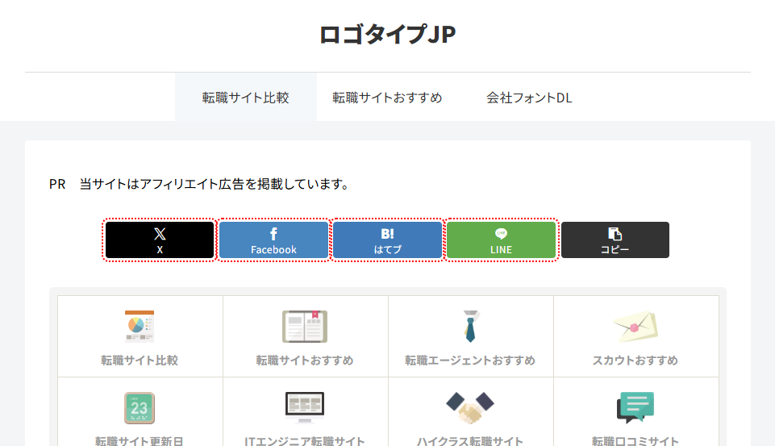Image resolution: width=775 pixels, height=446 pixels.
Task: Click the pie chart icon for 転職サイト比較
Action: click(140, 327)
